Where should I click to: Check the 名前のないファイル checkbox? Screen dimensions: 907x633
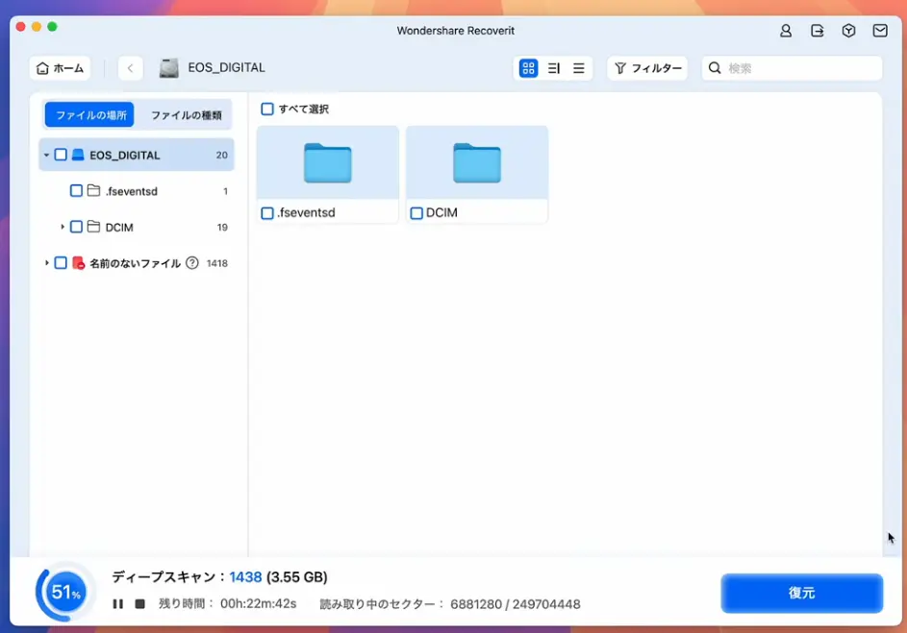coord(61,263)
